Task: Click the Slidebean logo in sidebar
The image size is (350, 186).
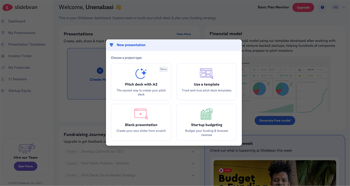Action: pos(20,7)
